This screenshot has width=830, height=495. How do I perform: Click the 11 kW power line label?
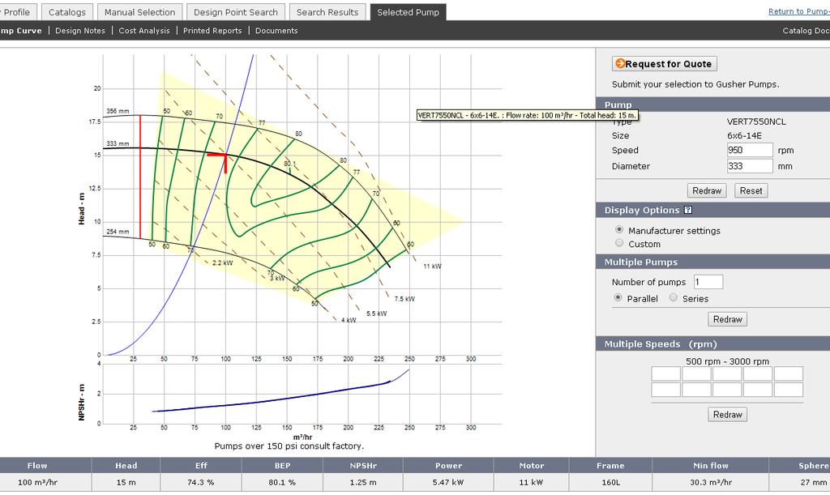pos(432,266)
